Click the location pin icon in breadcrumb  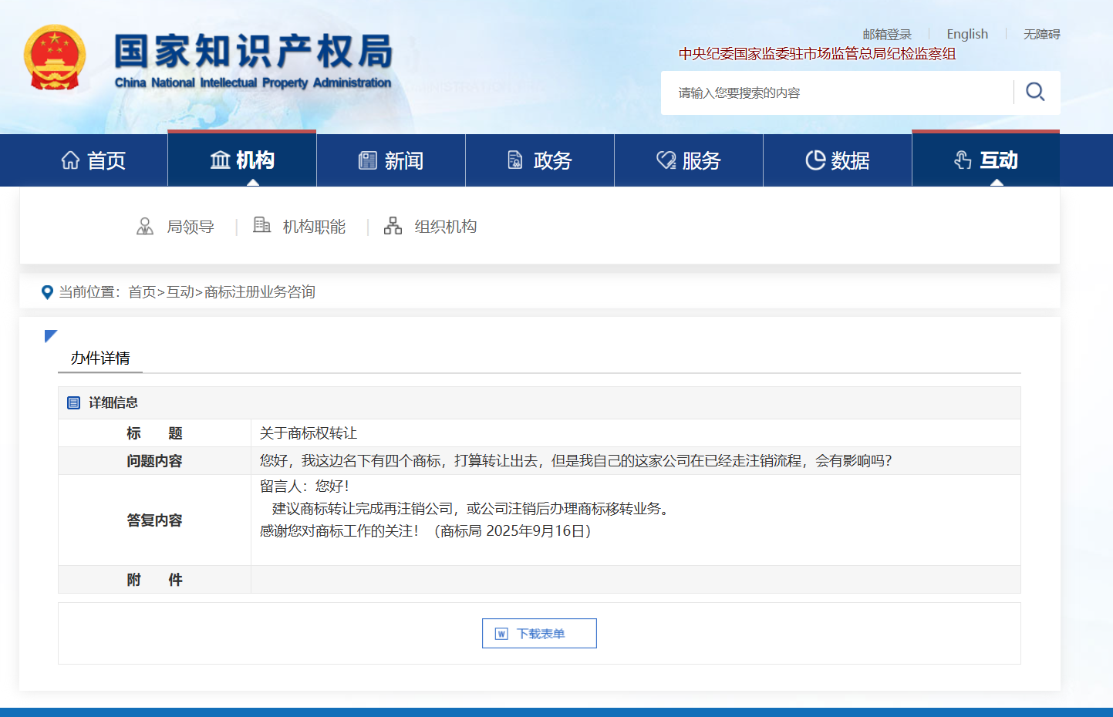[47, 292]
